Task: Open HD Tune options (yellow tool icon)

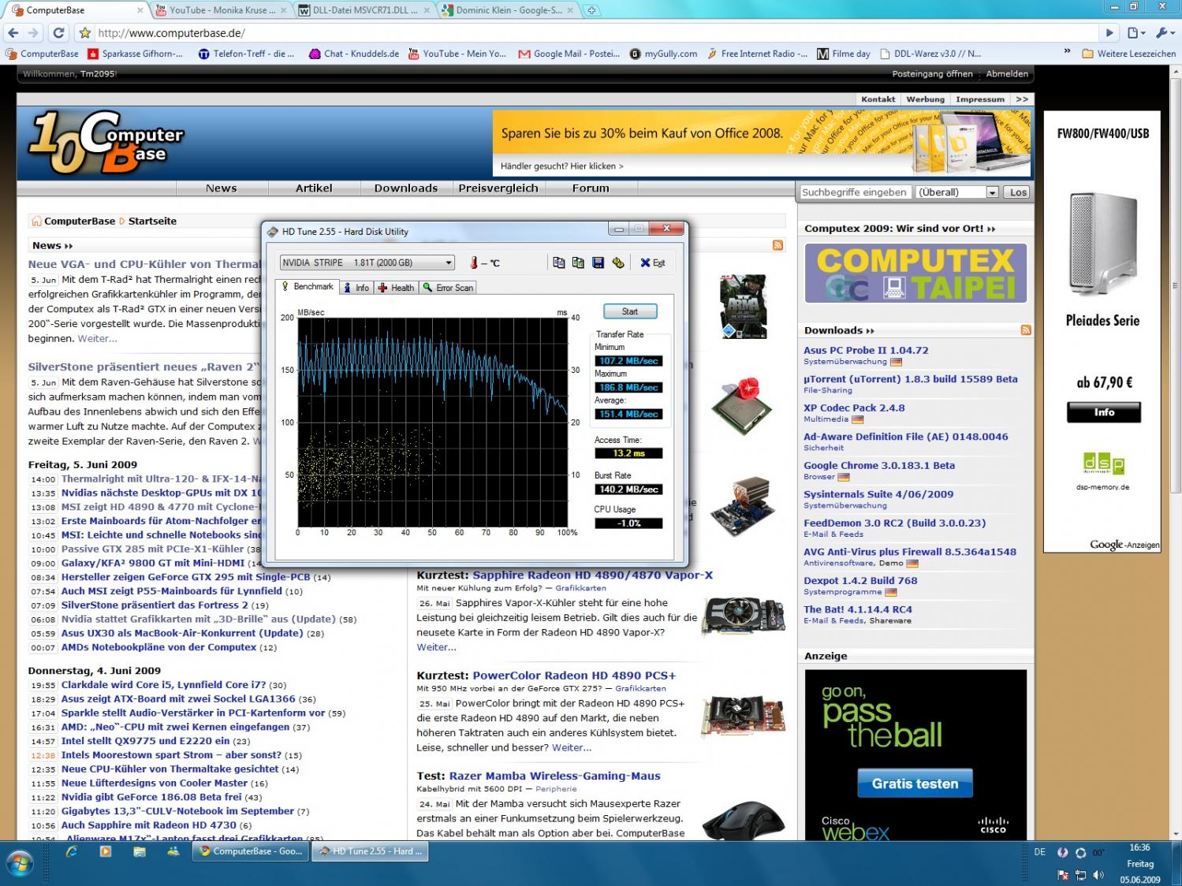Action: (617, 262)
